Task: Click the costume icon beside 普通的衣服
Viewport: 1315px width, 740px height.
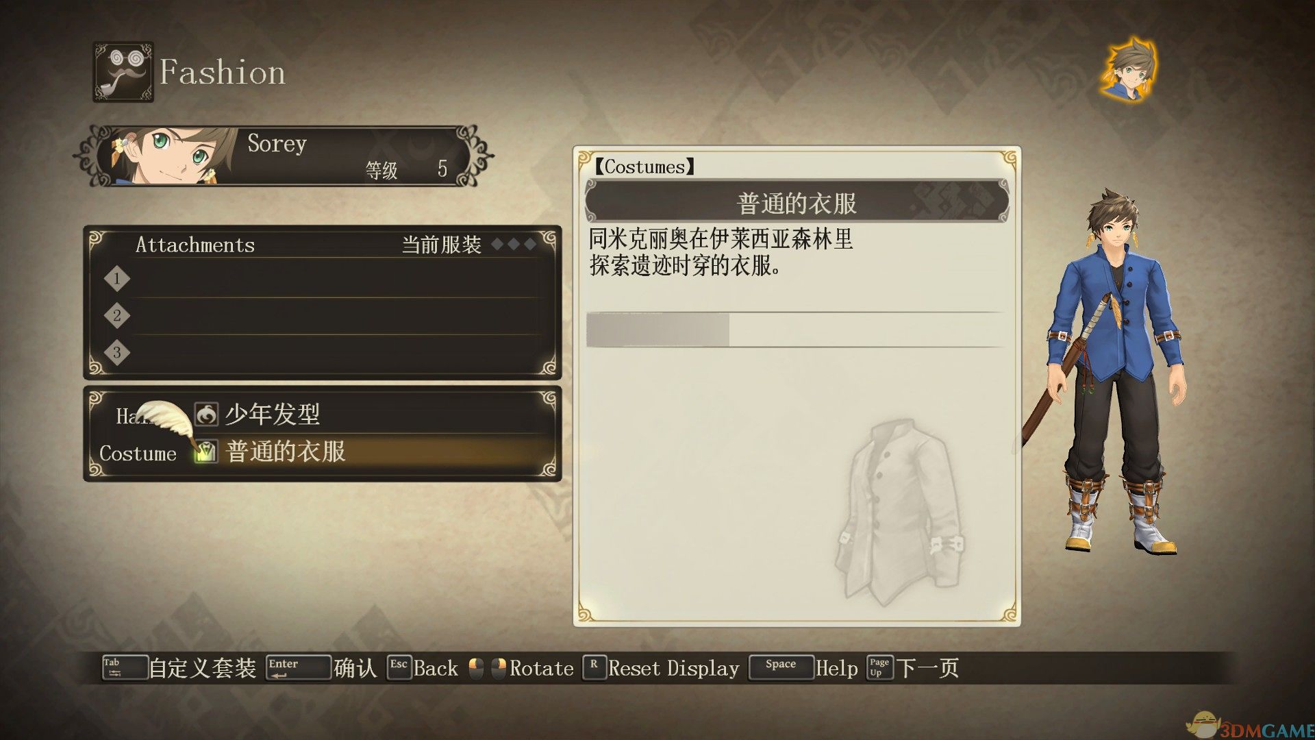Action: click(x=206, y=452)
